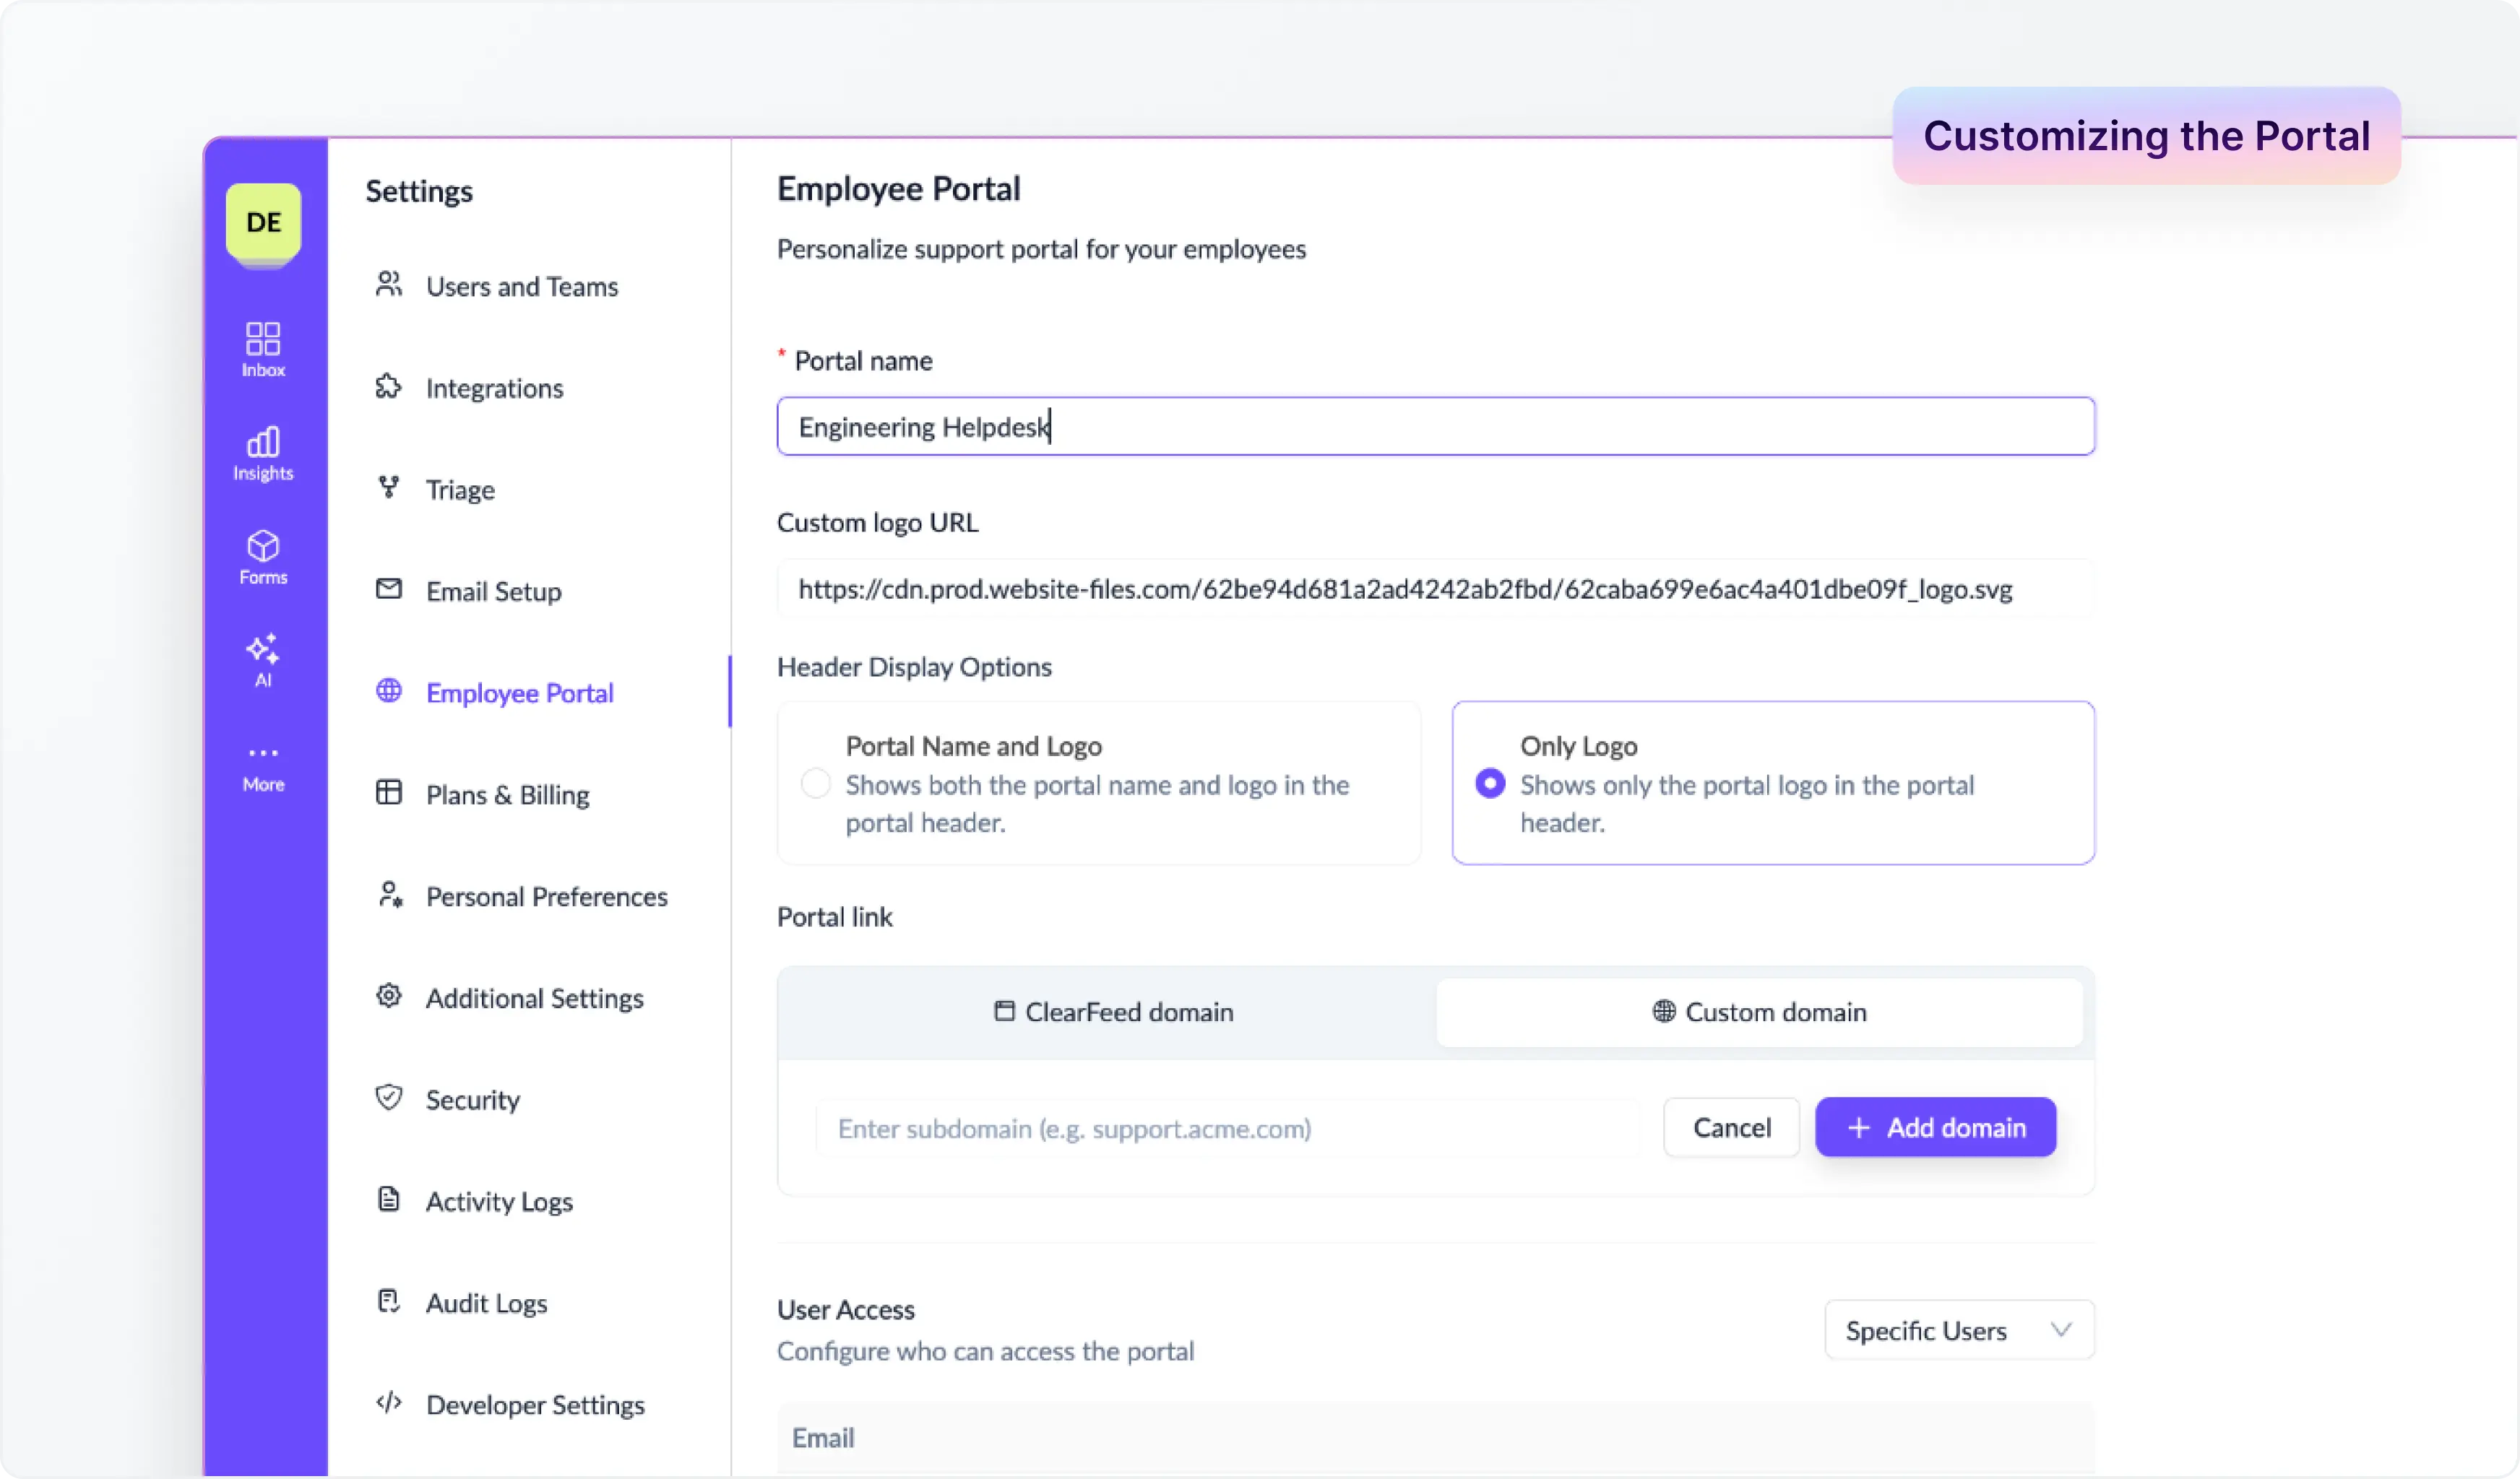Click the Activity Logs document icon
Viewport: 2520px width, 1479px height.
point(389,1200)
